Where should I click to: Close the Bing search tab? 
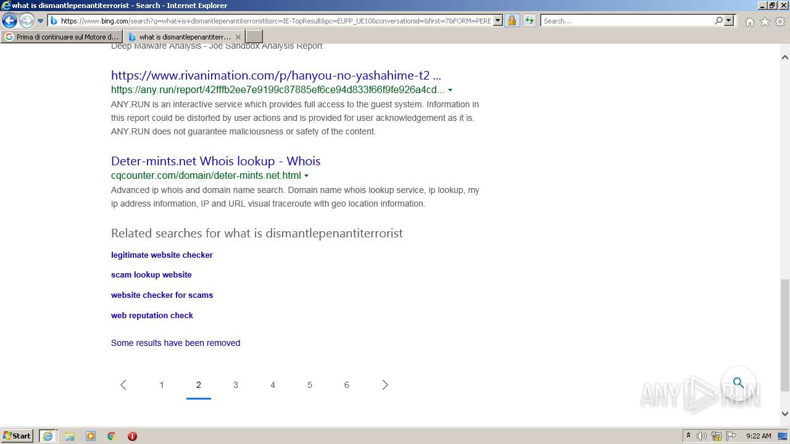[238, 37]
